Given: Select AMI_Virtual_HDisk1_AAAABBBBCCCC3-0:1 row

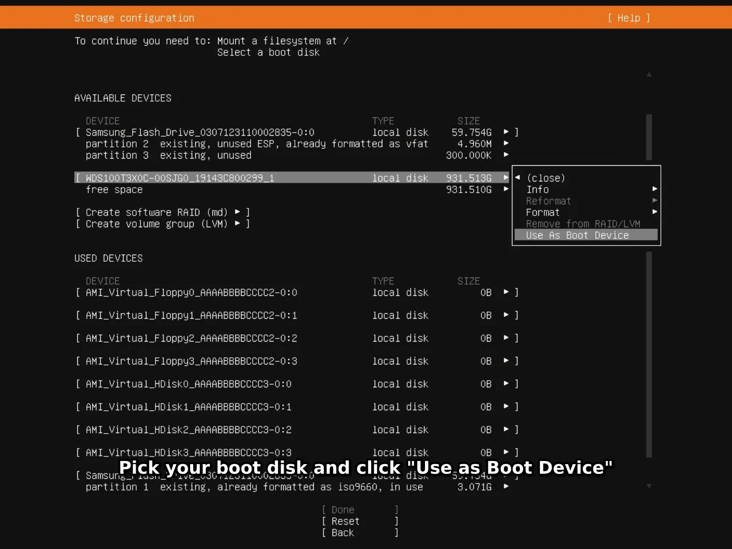Looking at the screenshot, I should [x=297, y=407].
